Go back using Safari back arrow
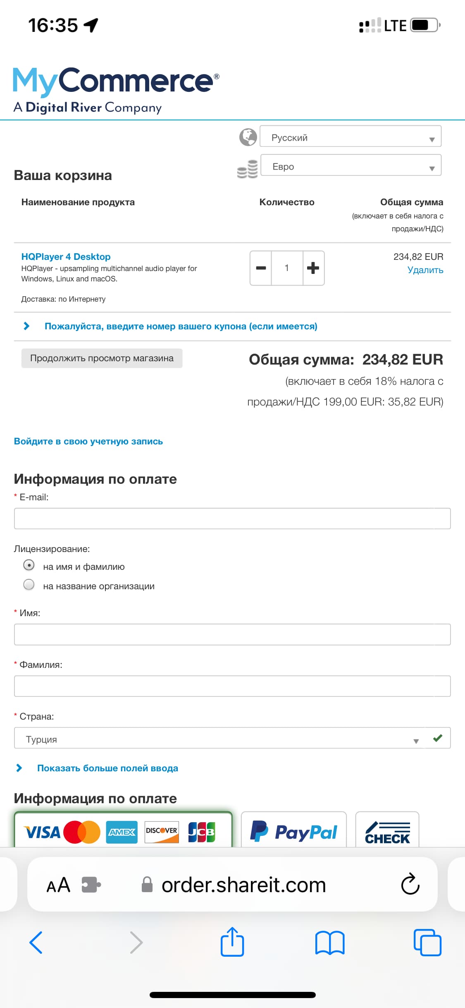Viewport: 465px width, 1008px height. click(x=36, y=943)
